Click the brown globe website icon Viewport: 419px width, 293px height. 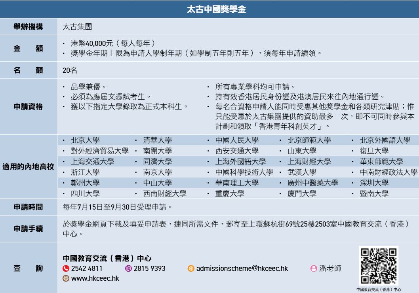click(x=66, y=278)
